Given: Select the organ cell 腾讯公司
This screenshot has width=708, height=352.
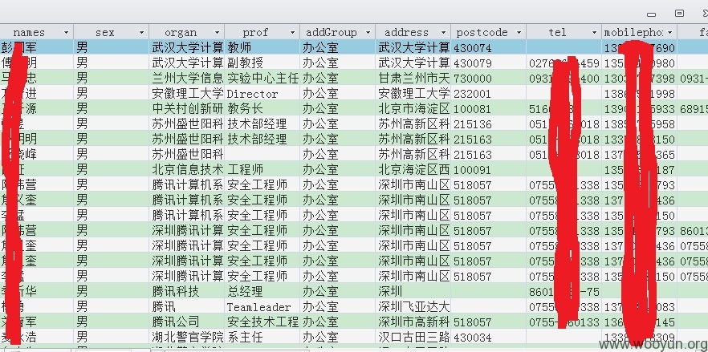Looking at the screenshot, I should [x=186, y=322].
